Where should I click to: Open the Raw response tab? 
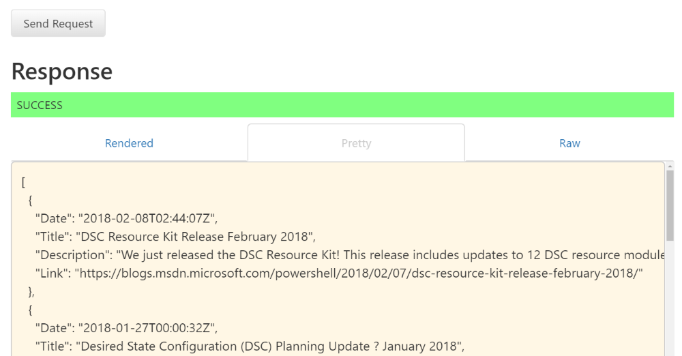(x=569, y=143)
